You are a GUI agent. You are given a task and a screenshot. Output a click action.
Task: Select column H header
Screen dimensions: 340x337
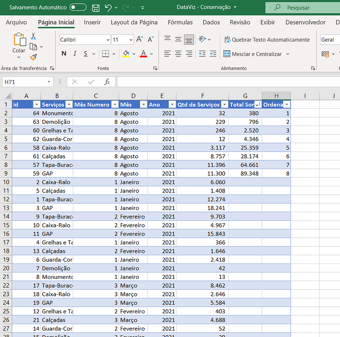(x=276, y=96)
